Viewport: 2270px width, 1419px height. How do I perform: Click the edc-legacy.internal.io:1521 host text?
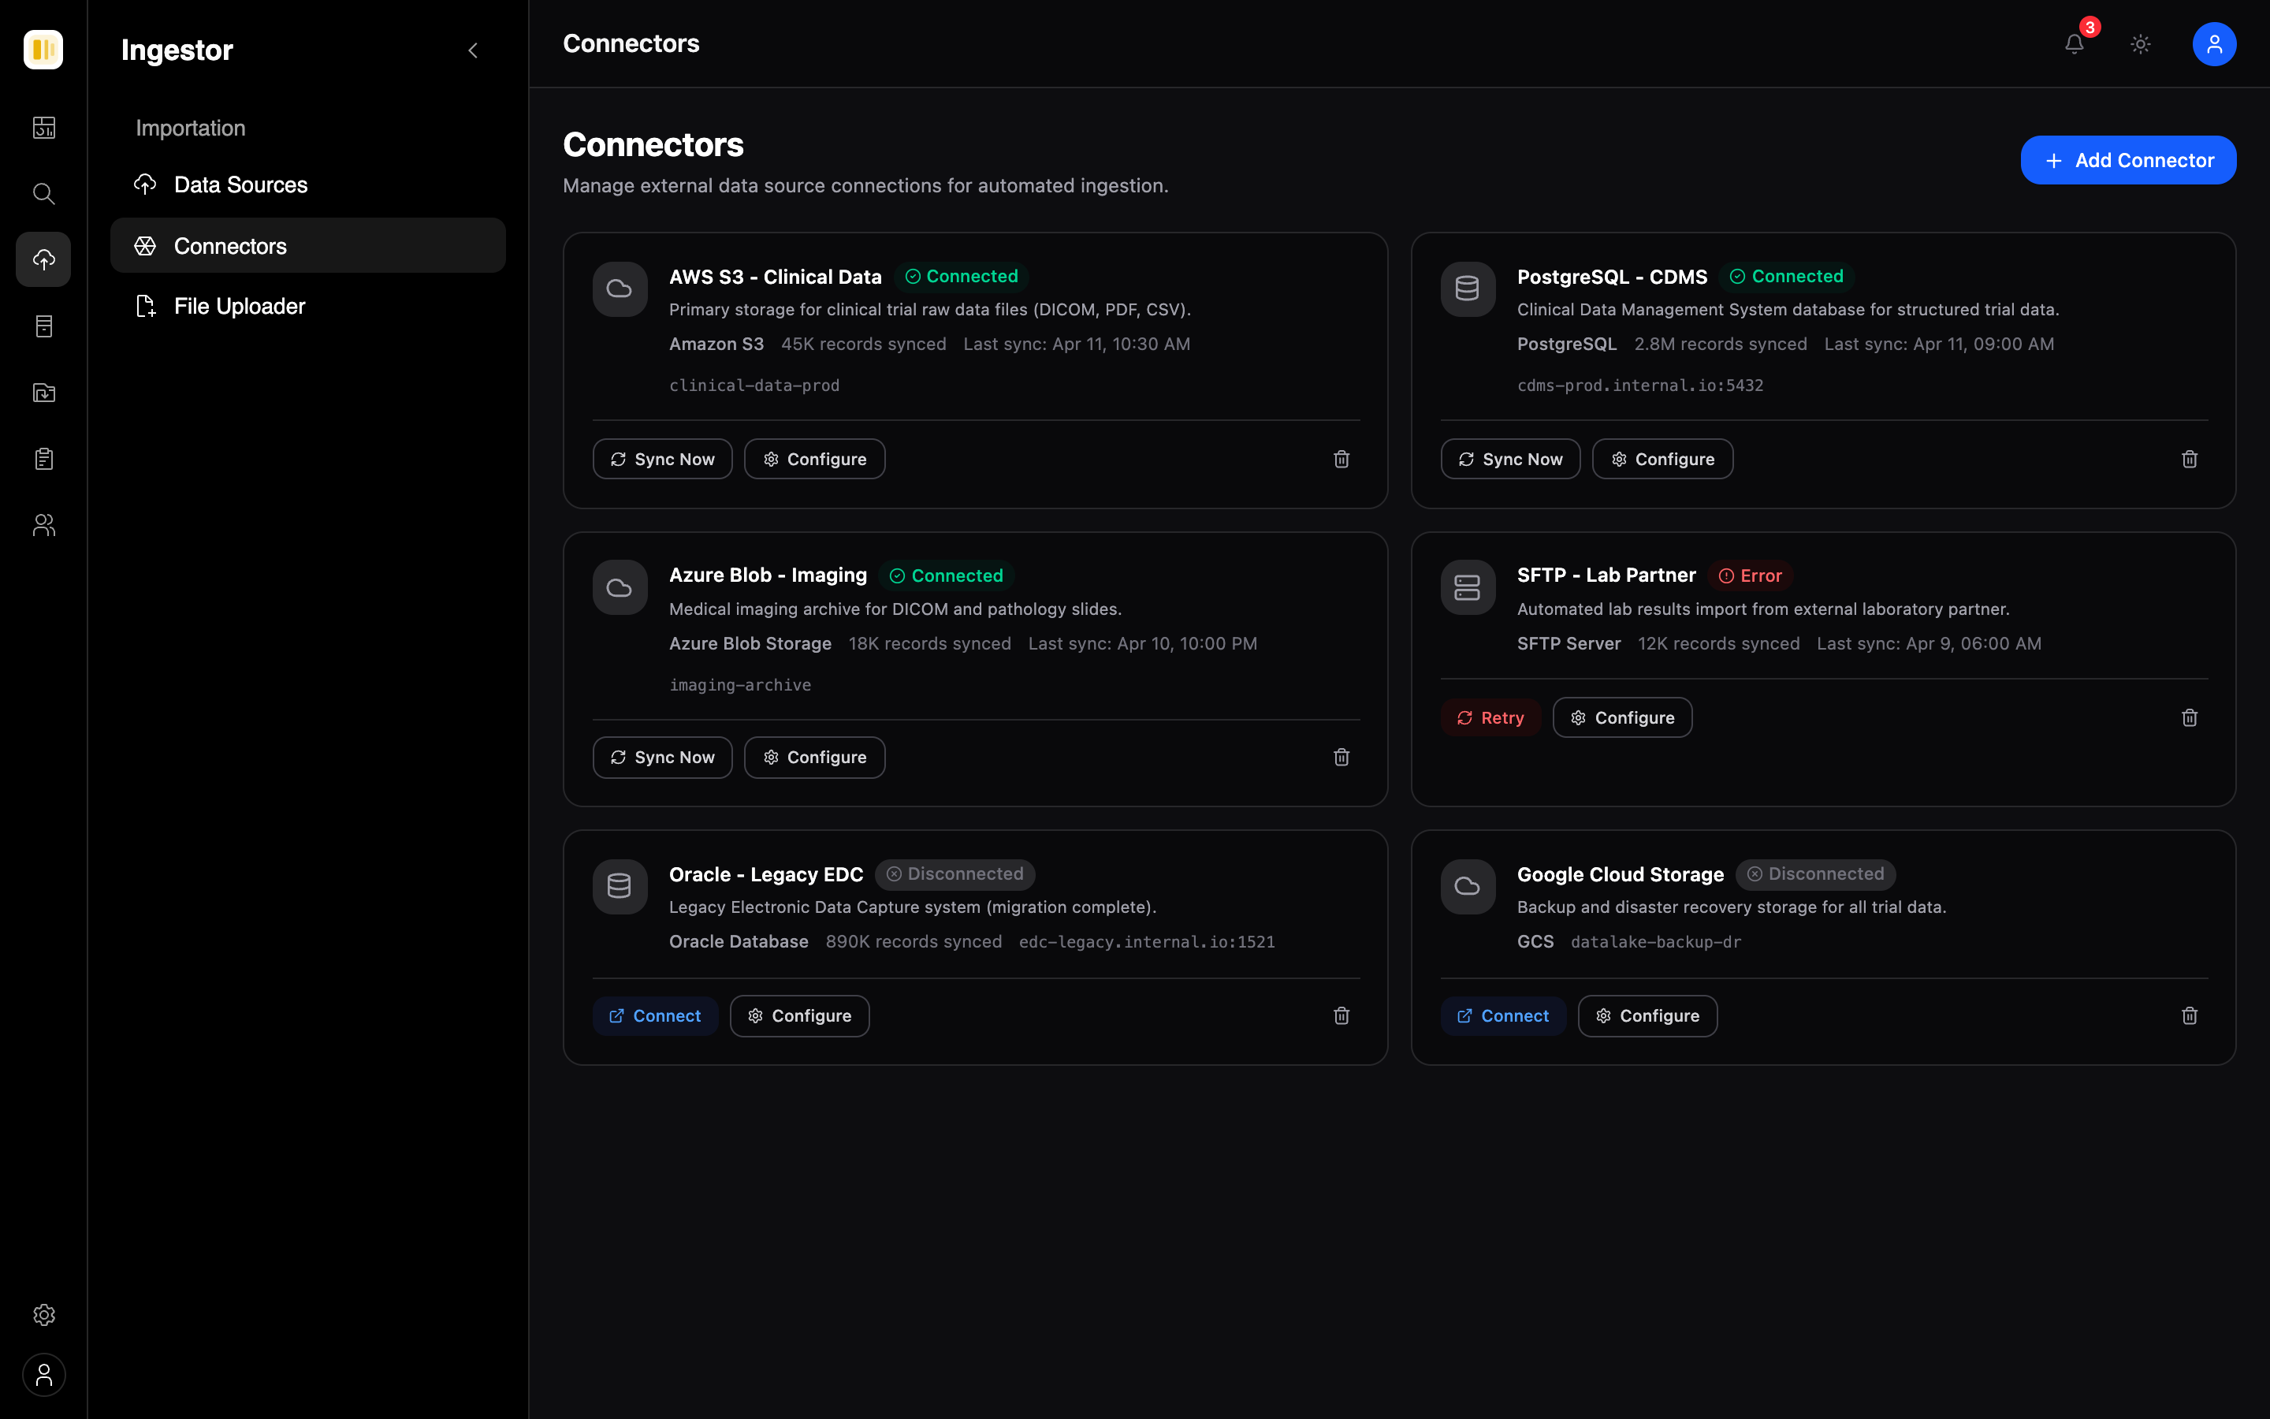pos(1146,941)
